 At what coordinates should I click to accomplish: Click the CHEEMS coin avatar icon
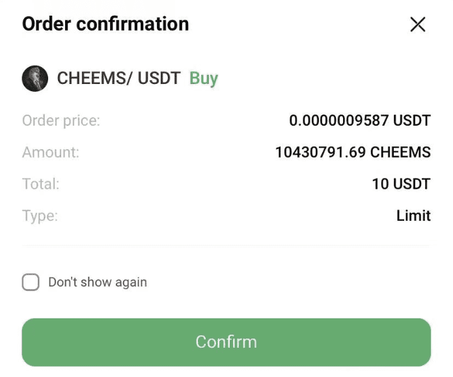[35, 78]
